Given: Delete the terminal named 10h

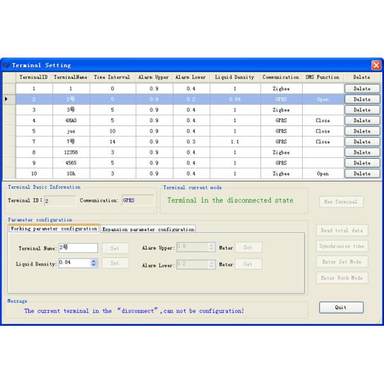Looking at the screenshot, I should click(362, 173).
